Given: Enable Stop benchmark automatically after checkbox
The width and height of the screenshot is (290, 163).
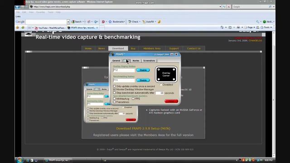Looking at the screenshot, I should coord(114,92).
